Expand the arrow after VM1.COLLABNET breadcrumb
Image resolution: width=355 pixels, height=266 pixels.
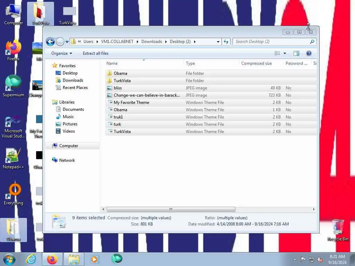click(x=137, y=42)
